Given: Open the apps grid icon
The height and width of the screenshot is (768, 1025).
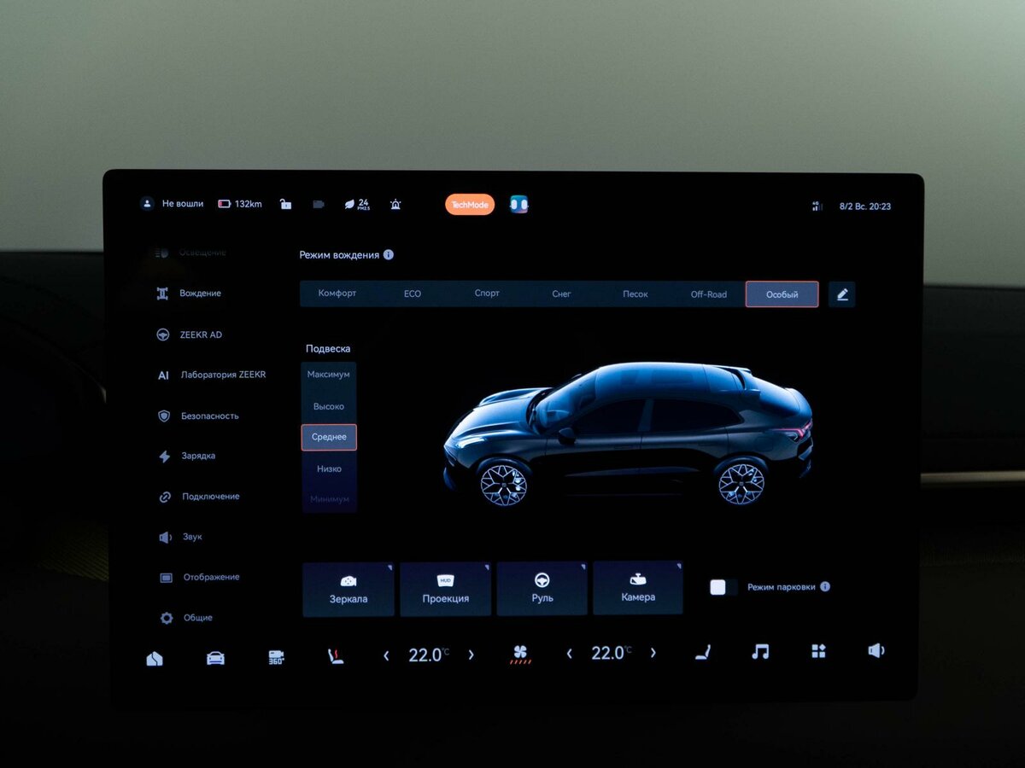Looking at the screenshot, I should (x=818, y=652).
